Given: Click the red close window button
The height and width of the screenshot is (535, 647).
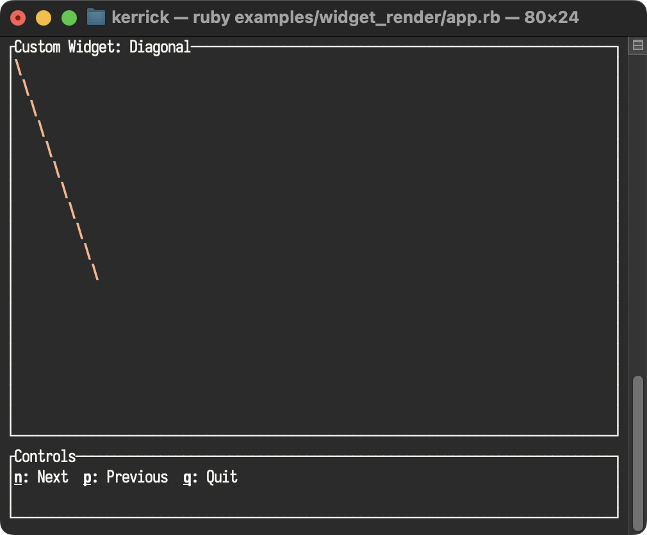Looking at the screenshot, I should point(18,18).
